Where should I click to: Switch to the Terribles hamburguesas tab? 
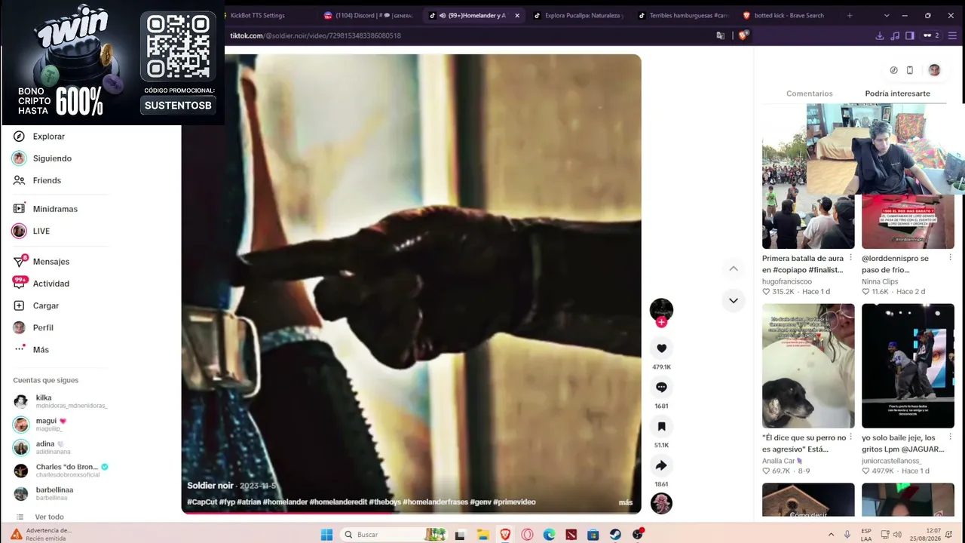[x=683, y=15]
